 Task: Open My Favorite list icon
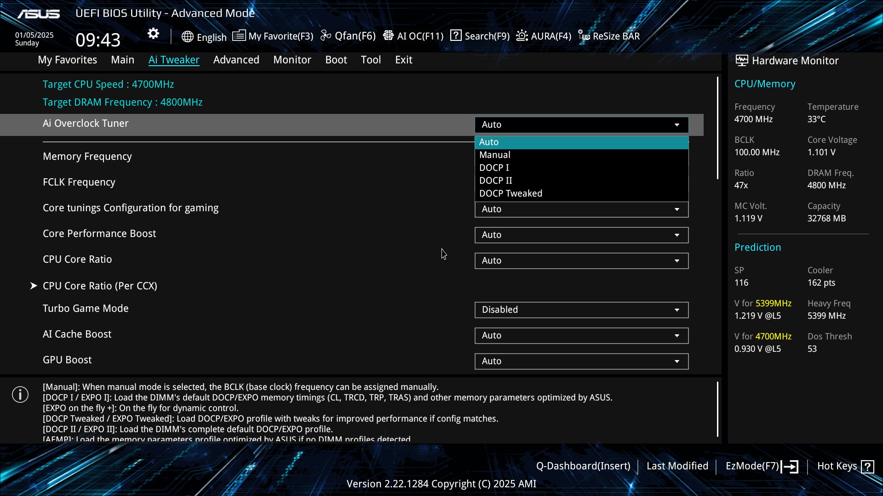[239, 36]
